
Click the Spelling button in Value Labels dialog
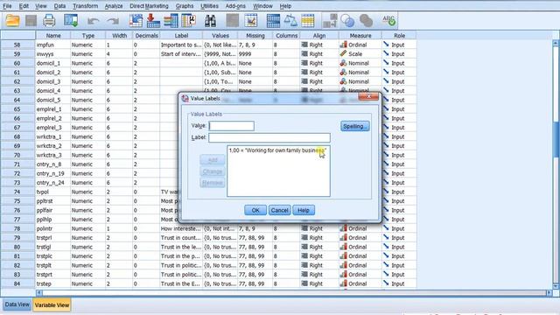pos(354,126)
